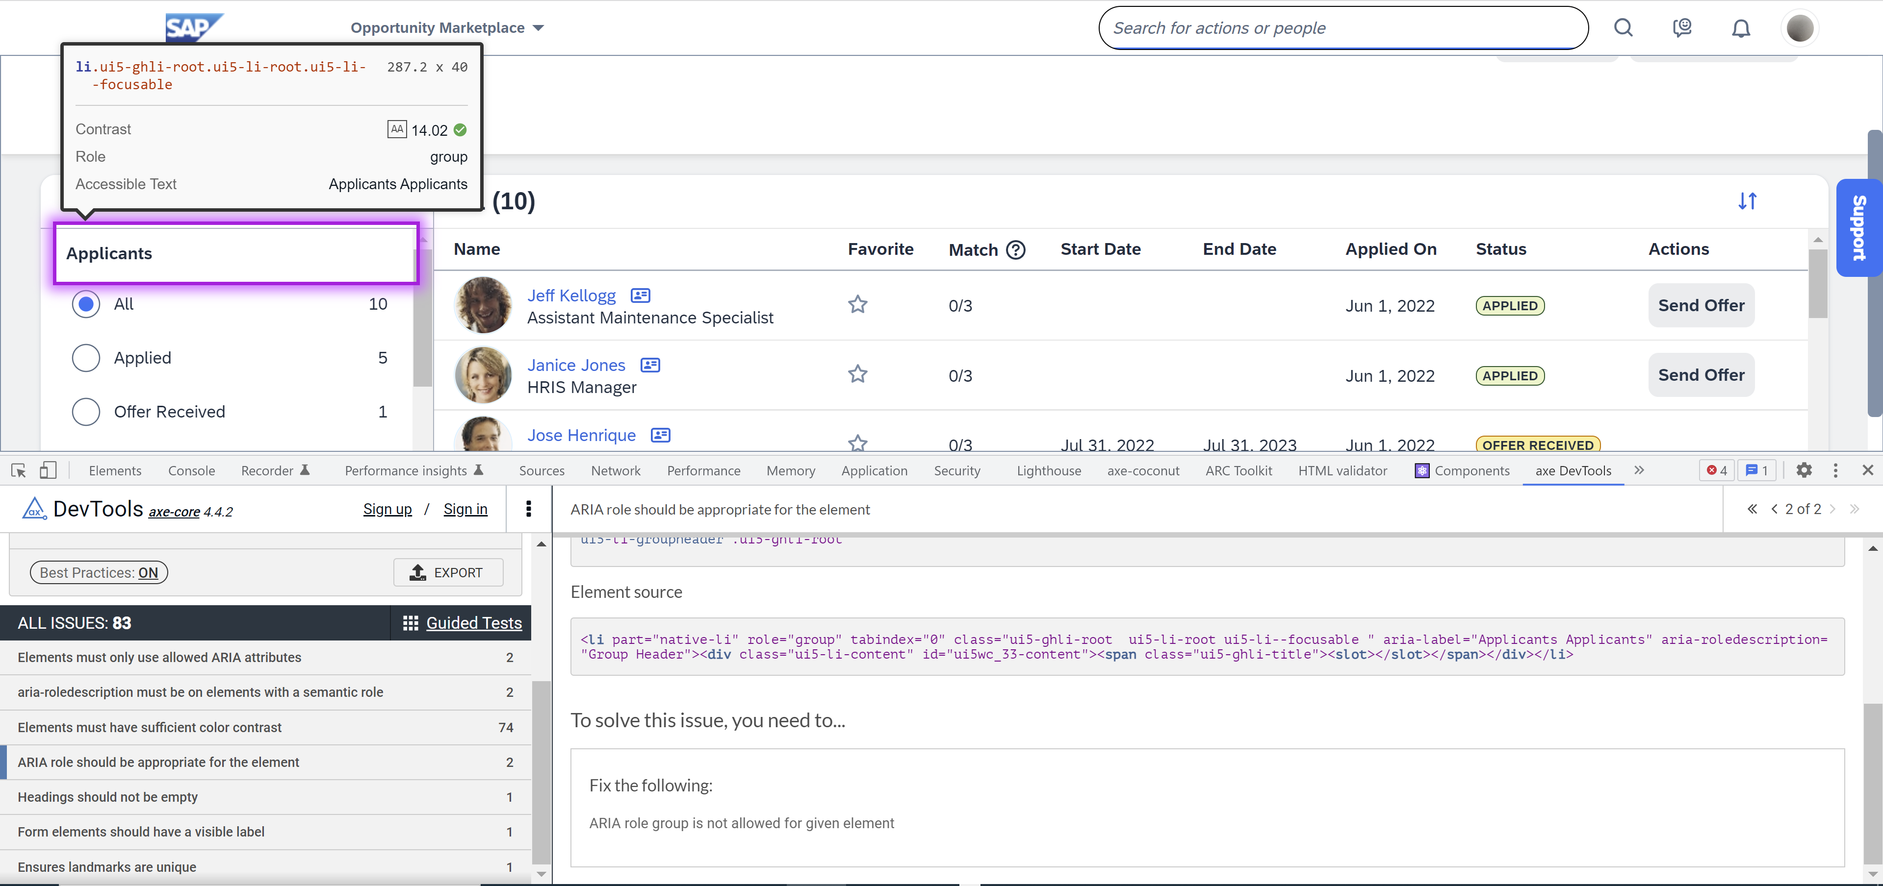The width and height of the screenshot is (1883, 886).
Task: Click the Guided Tests link
Action: click(474, 623)
